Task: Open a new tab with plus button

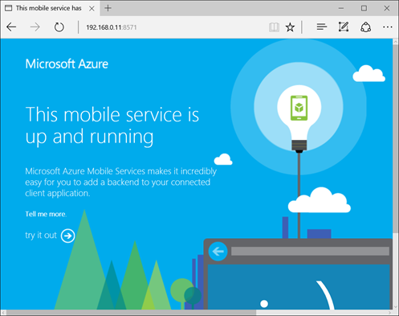Action: coord(108,8)
